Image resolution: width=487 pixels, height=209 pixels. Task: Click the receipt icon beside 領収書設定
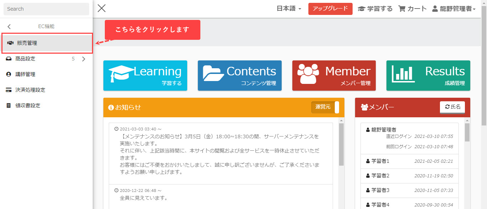(9, 106)
